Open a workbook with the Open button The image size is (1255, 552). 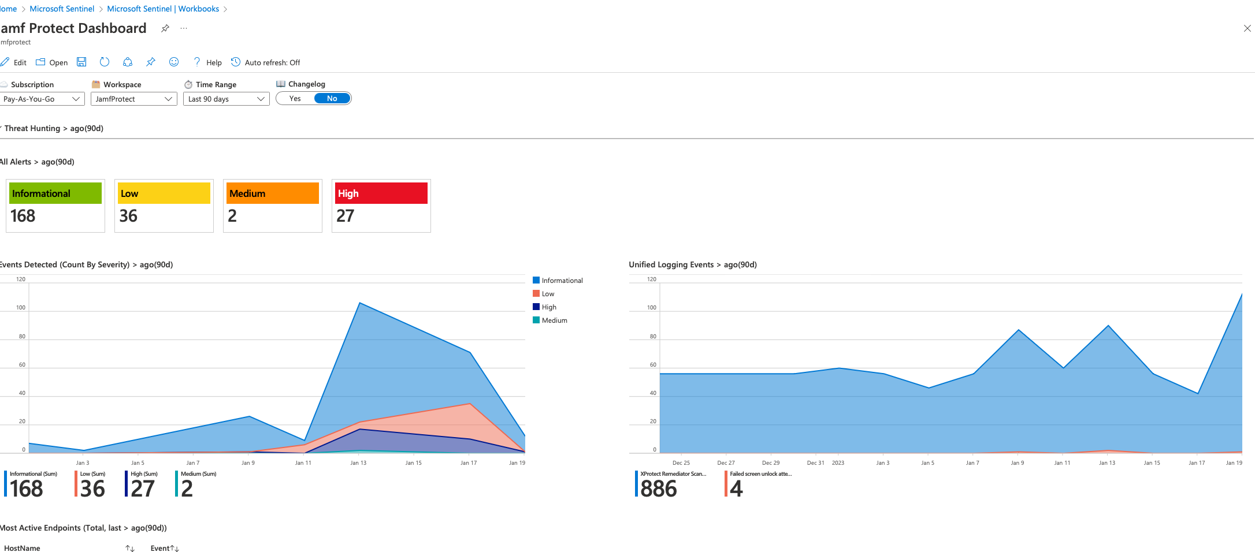pos(52,62)
